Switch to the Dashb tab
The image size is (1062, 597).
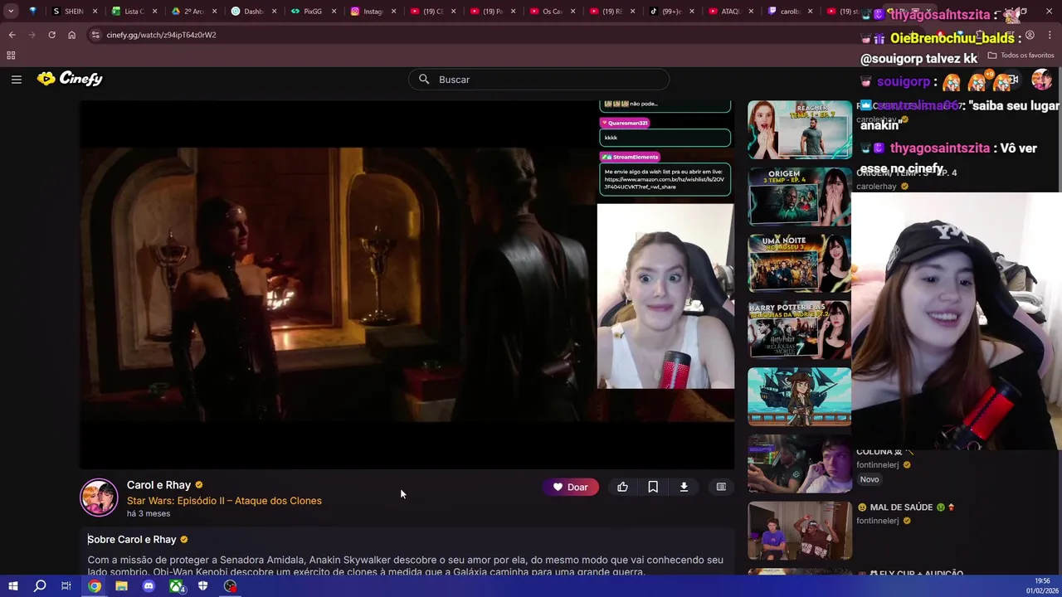[x=253, y=12]
